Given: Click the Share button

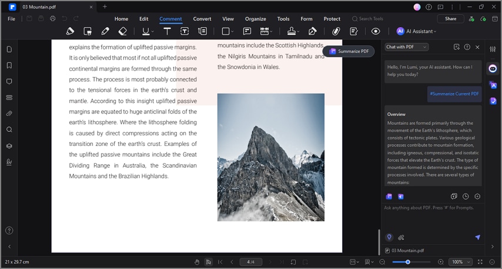Looking at the screenshot, I should pos(450,19).
